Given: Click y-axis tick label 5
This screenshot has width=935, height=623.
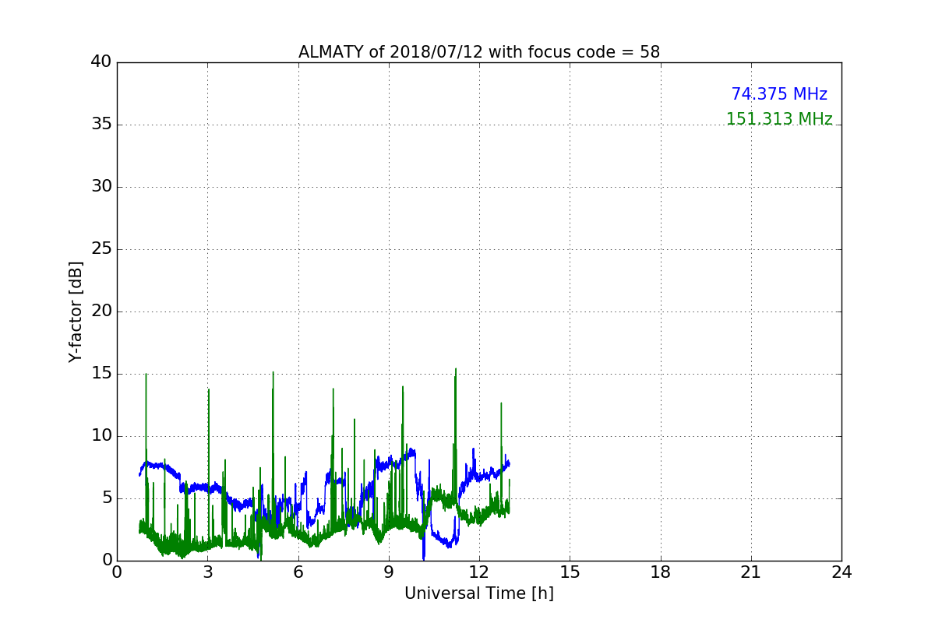Looking at the screenshot, I should coord(106,498).
